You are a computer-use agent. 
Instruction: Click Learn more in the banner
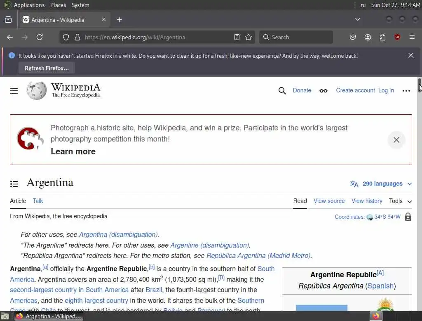(x=73, y=151)
